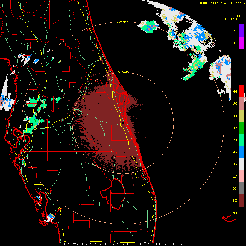Click the "HHC" product label
This screenshot has height=246, width=246.
coord(240,16)
